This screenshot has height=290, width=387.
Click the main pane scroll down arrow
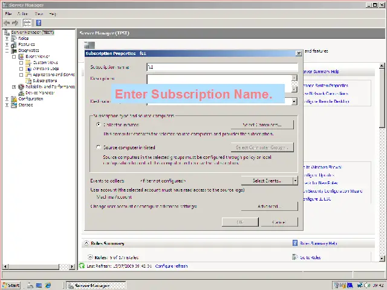(x=382, y=259)
